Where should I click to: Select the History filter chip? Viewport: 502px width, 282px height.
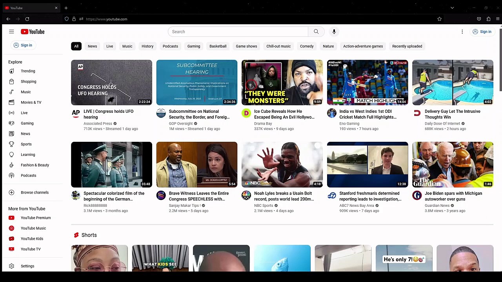coord(147,46)
